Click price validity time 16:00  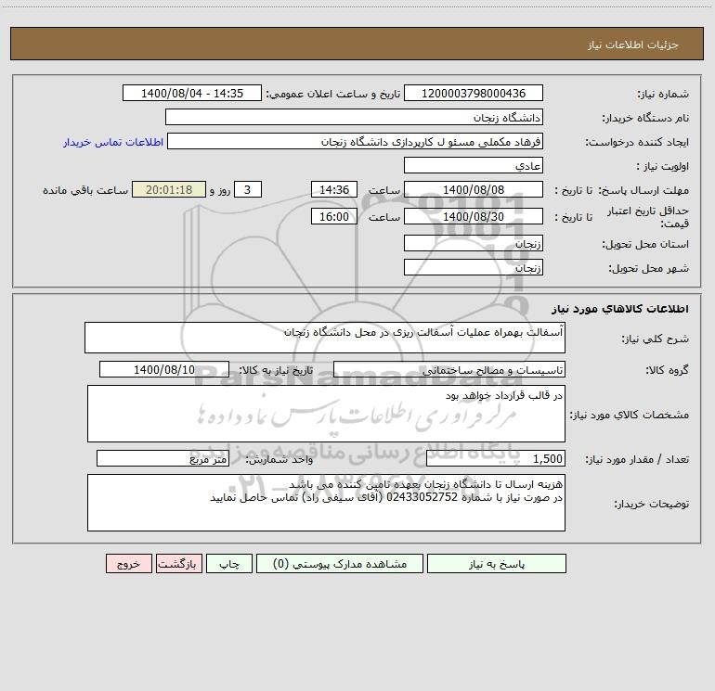pos(333,216)
